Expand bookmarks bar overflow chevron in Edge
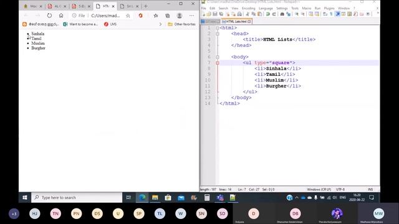The width and height of the screenshot is (399, 224). [x=160, y=24]
